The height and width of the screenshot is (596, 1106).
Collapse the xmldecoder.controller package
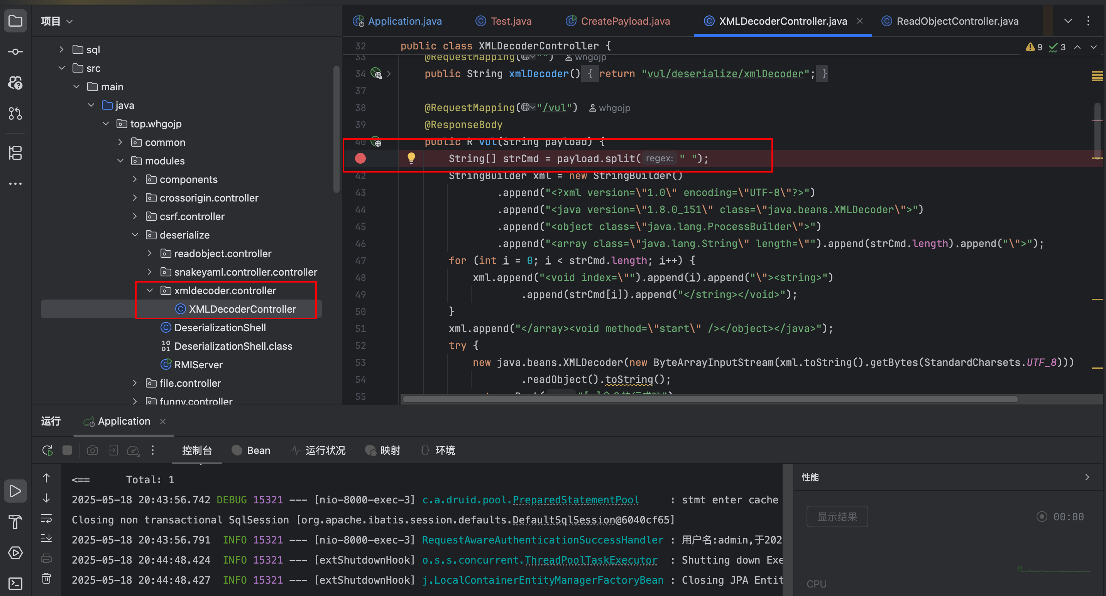coord(149,290)
